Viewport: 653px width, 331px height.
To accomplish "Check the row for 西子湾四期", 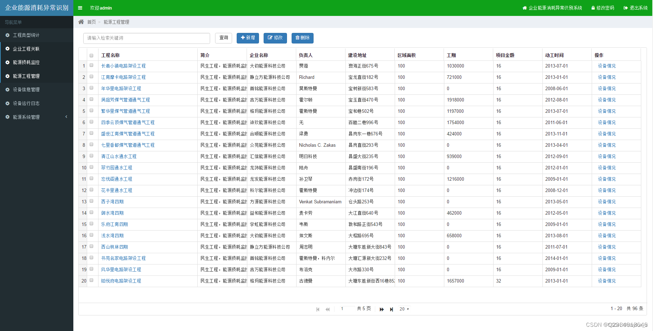I will [x=91, y=201].
